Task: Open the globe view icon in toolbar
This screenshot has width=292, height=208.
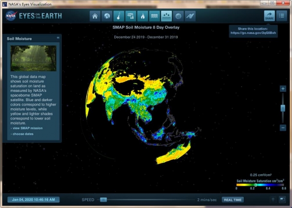Action: (x=107, y=16)
